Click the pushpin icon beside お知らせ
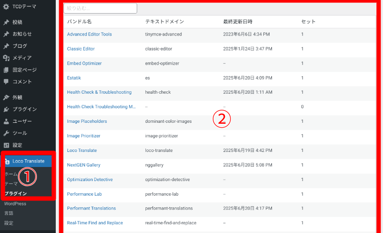Viewport: 383px width, 233px height. tap(6, 34)
